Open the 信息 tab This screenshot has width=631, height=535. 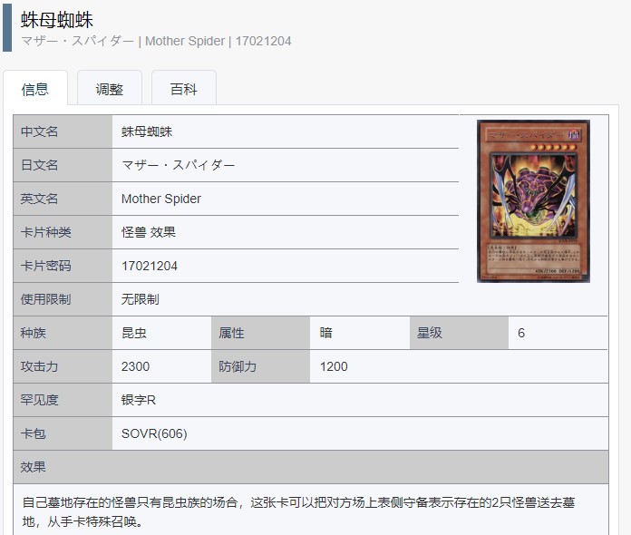(x=35, y=88)
